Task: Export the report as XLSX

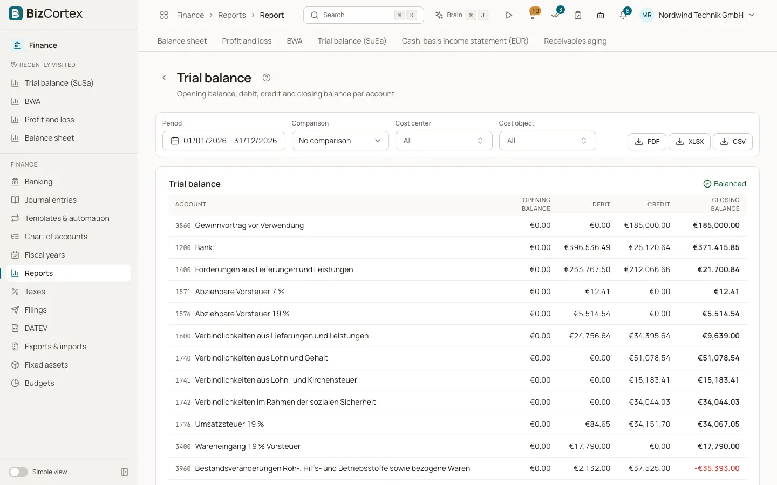Action: coord(689,142)
